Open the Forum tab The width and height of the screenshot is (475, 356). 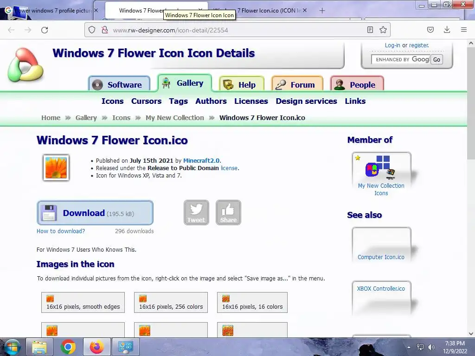[297, 84]
